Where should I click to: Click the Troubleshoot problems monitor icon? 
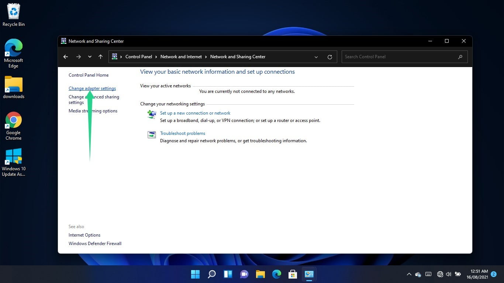pyautogui.click(x=152, y=134)
